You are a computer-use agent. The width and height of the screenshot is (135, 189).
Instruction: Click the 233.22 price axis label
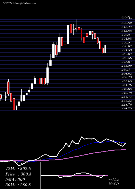click(127, 100)
